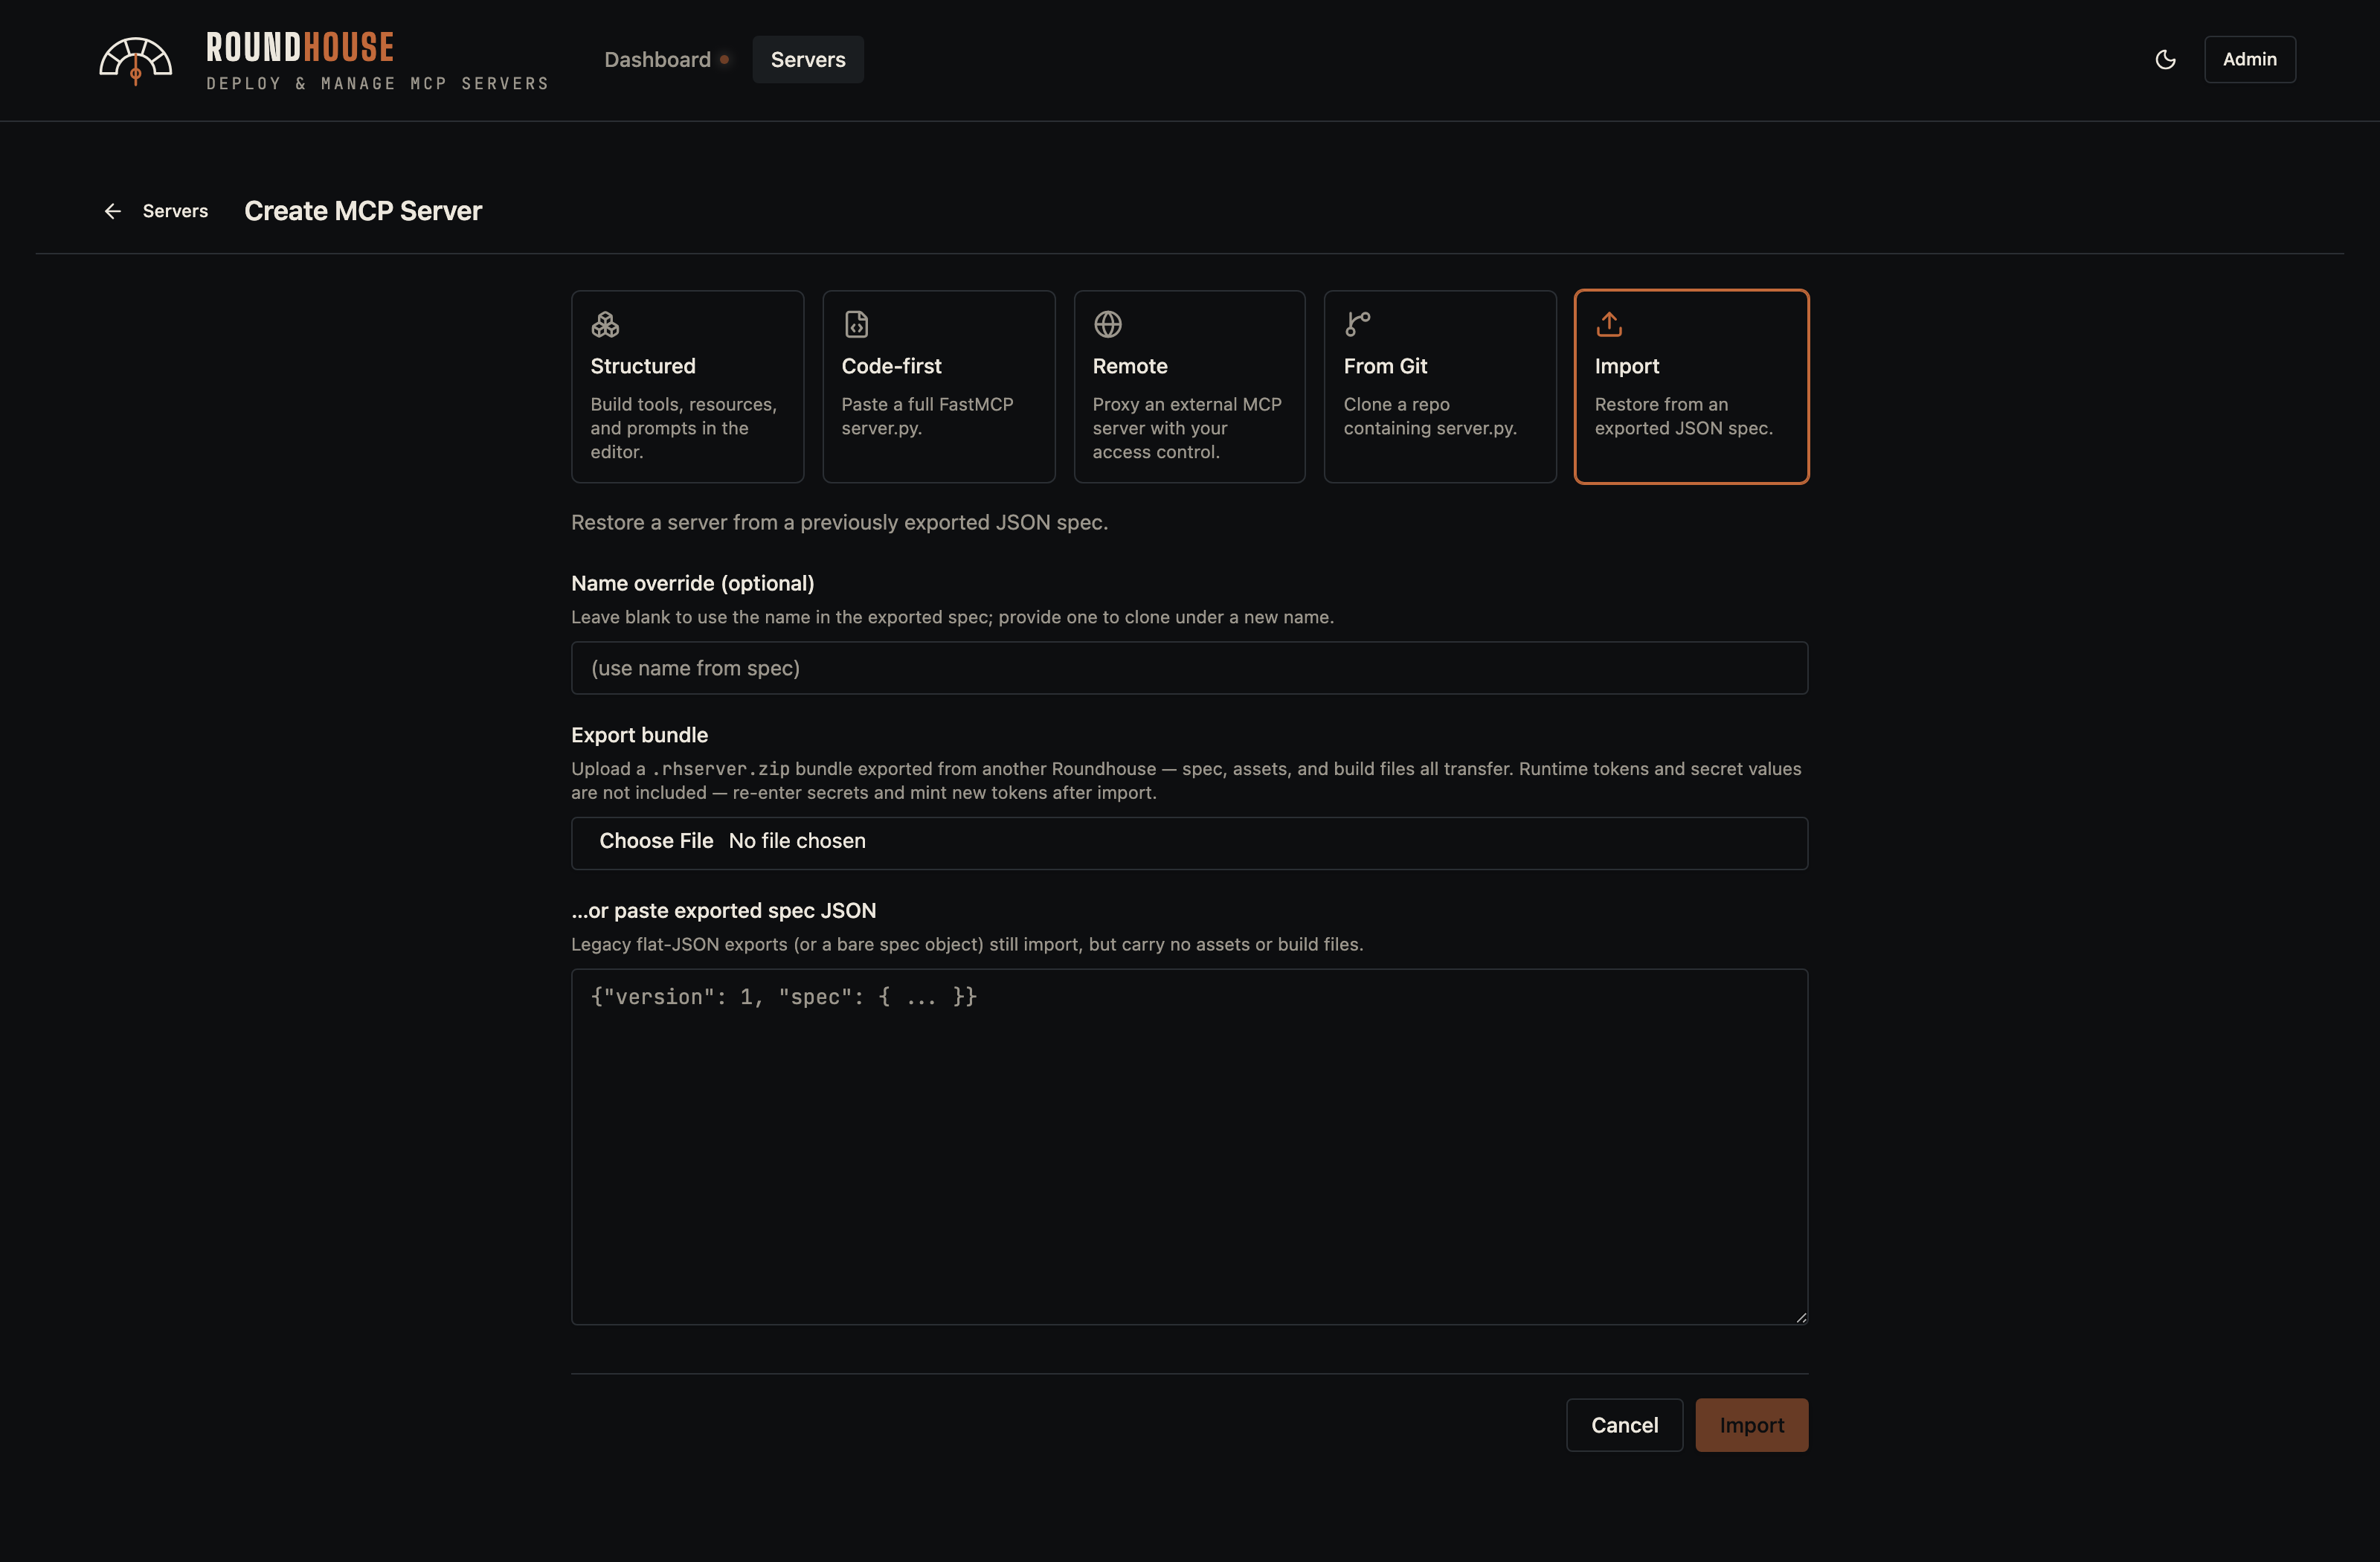Click the orange dot beside Dashboard
The image size is (2380, 1562).
pyautogui.click(x=724, y=60)
